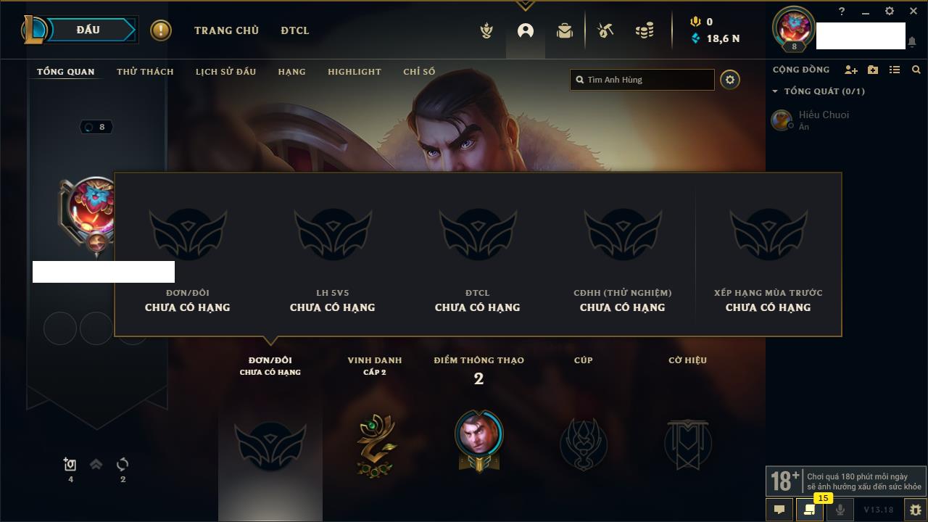
Task: Open the Store coins icon
Action: (x=644, y=30)
